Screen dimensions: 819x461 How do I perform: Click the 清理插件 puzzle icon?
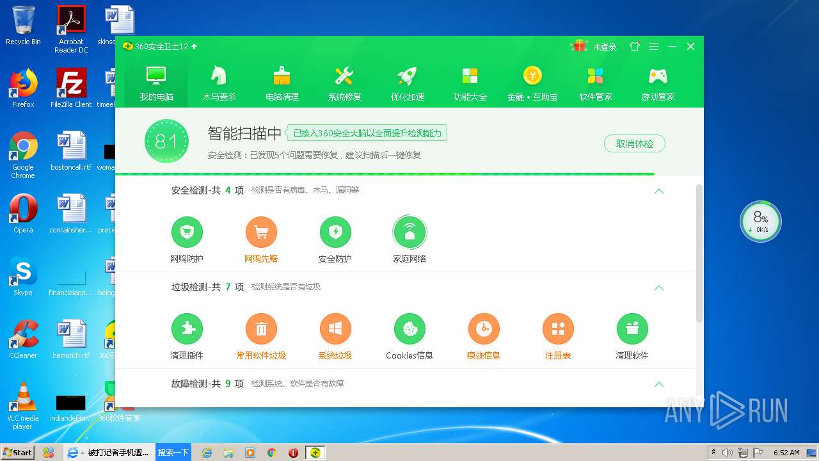187,328
